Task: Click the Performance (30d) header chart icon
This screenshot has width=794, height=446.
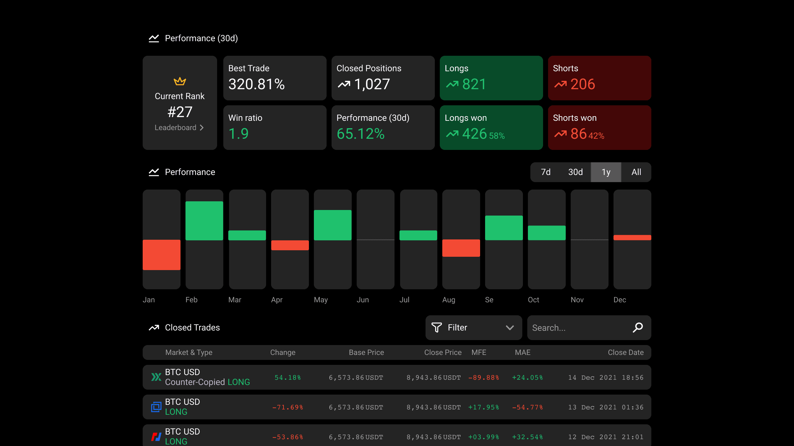Action: coord(154,38)
